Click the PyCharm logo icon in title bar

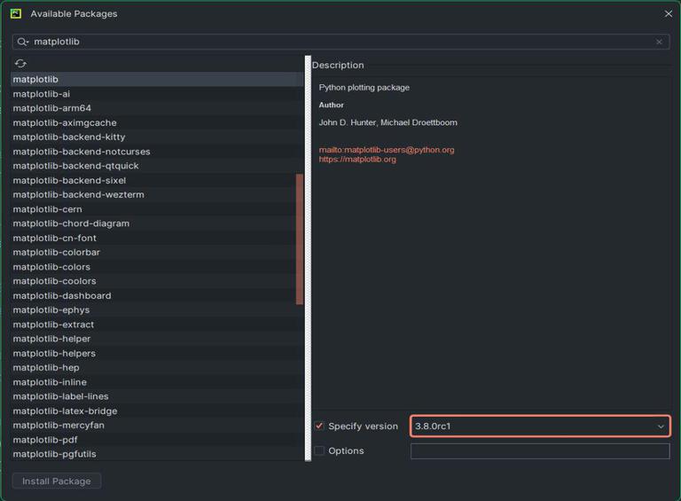click(x=16, y=13)
